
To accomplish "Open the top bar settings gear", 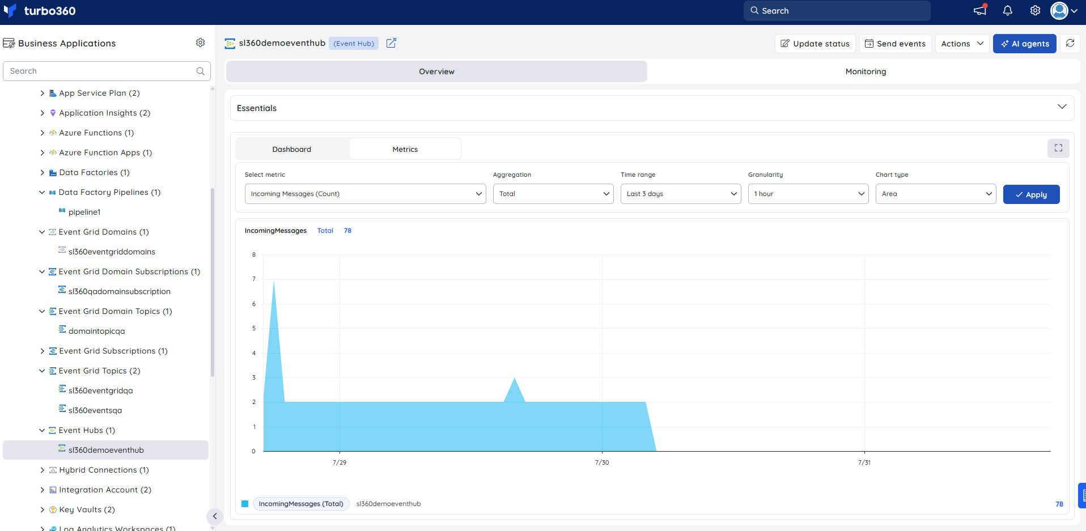I will point(1035,11).
